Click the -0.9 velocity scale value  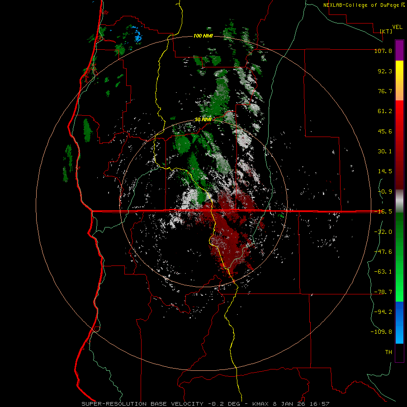385,192
